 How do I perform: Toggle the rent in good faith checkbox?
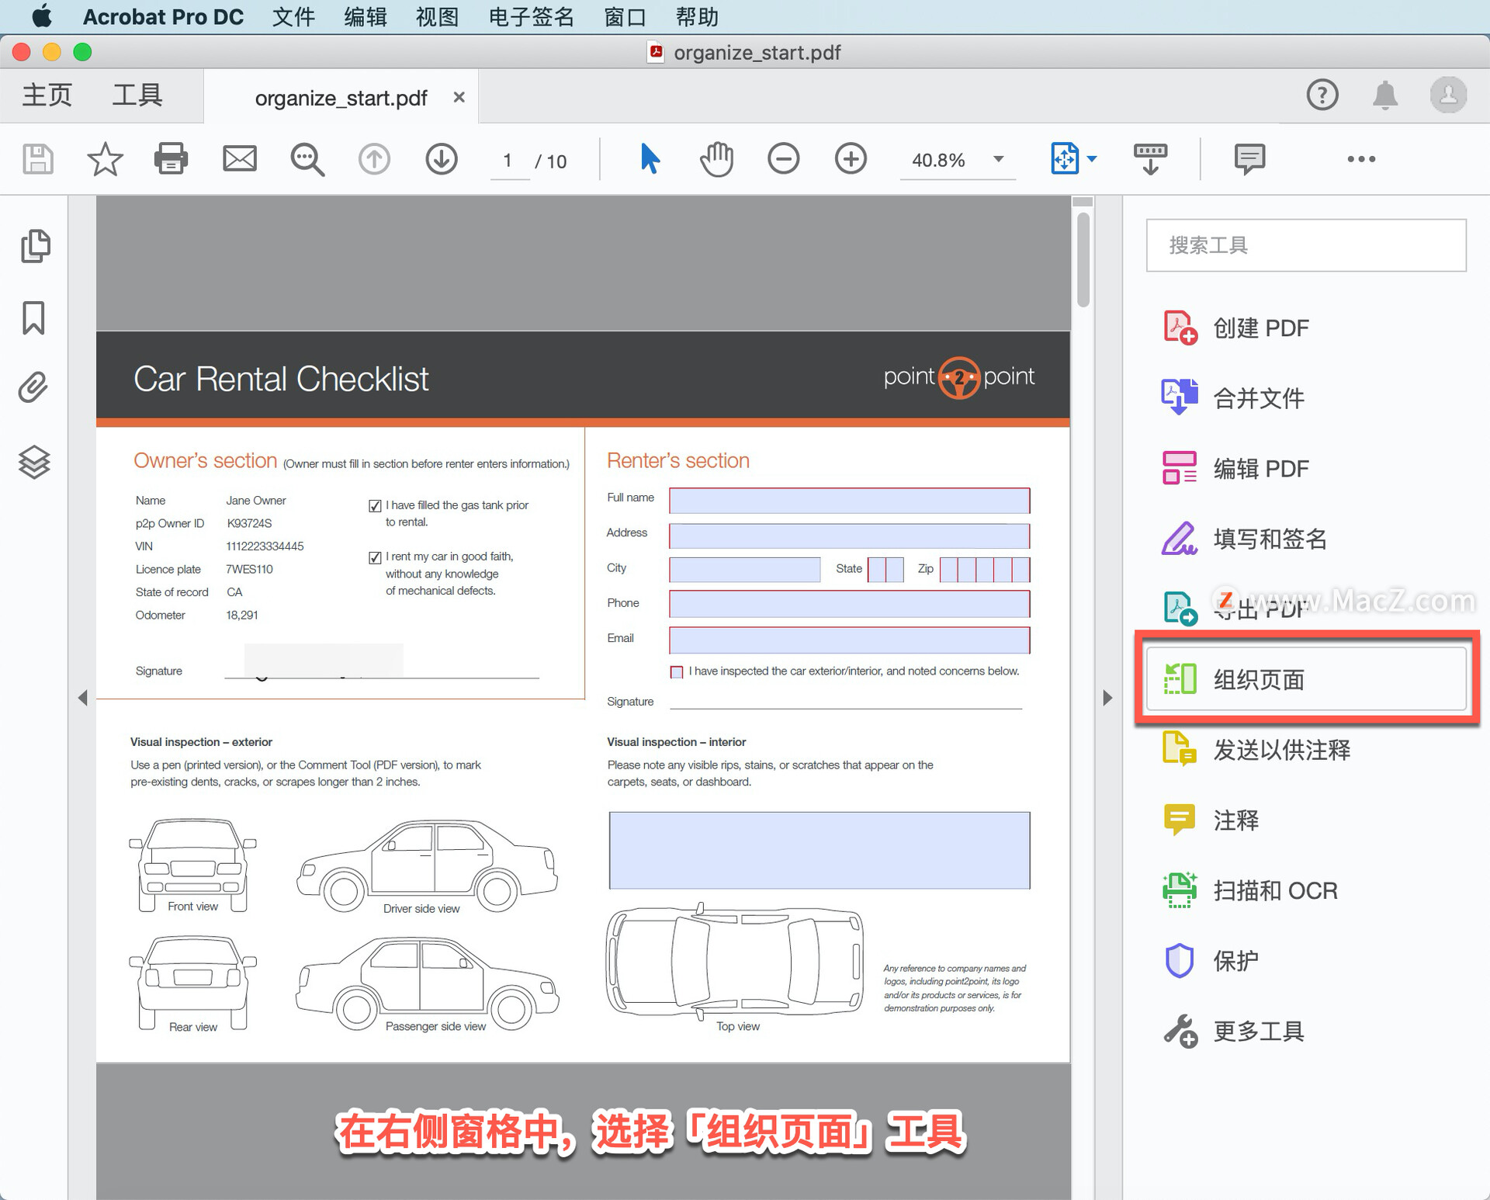[x=375, y=557]
